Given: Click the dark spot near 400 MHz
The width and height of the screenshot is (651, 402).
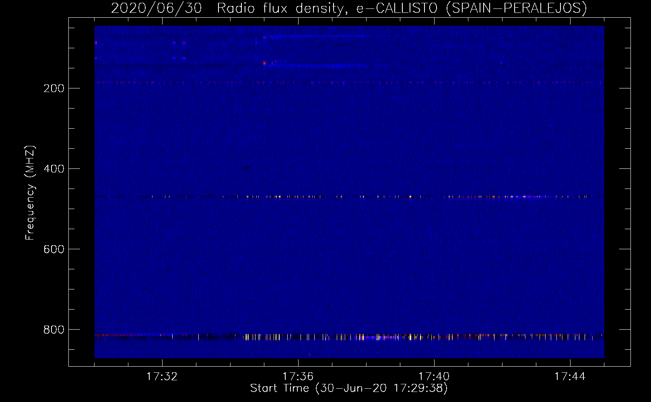Looking at the screenshot, I should [247, 167].
